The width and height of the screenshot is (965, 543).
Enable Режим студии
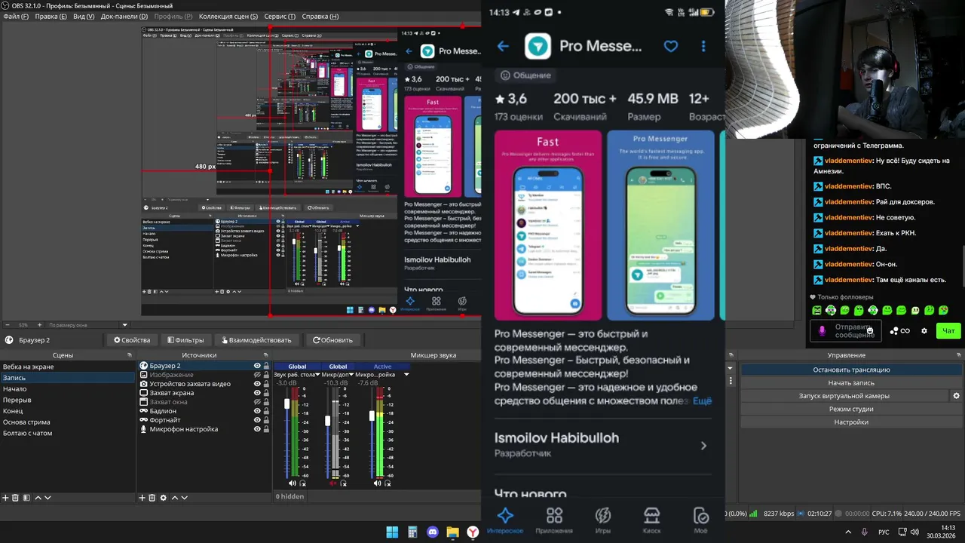click(x=851, y=409)
